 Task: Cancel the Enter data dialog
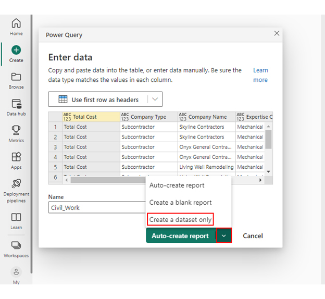pos(253,236)
